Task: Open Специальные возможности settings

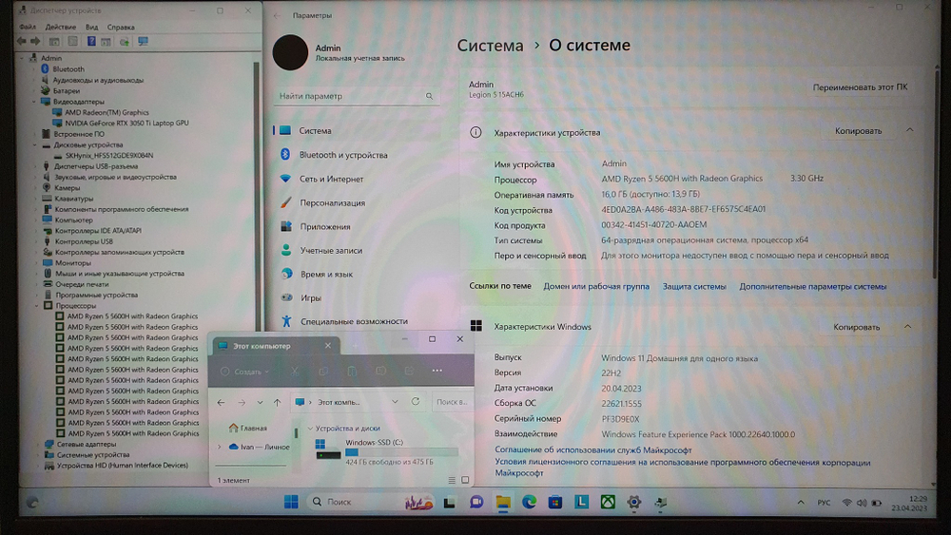Action: pos(354,322)
